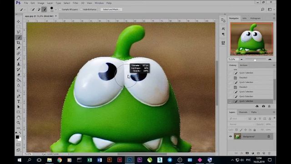Close the open document tab

click(x=56, y=16)
